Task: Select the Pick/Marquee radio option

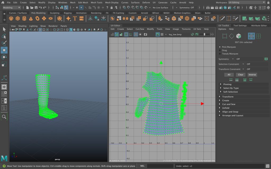Action: [x=220, y=47]
